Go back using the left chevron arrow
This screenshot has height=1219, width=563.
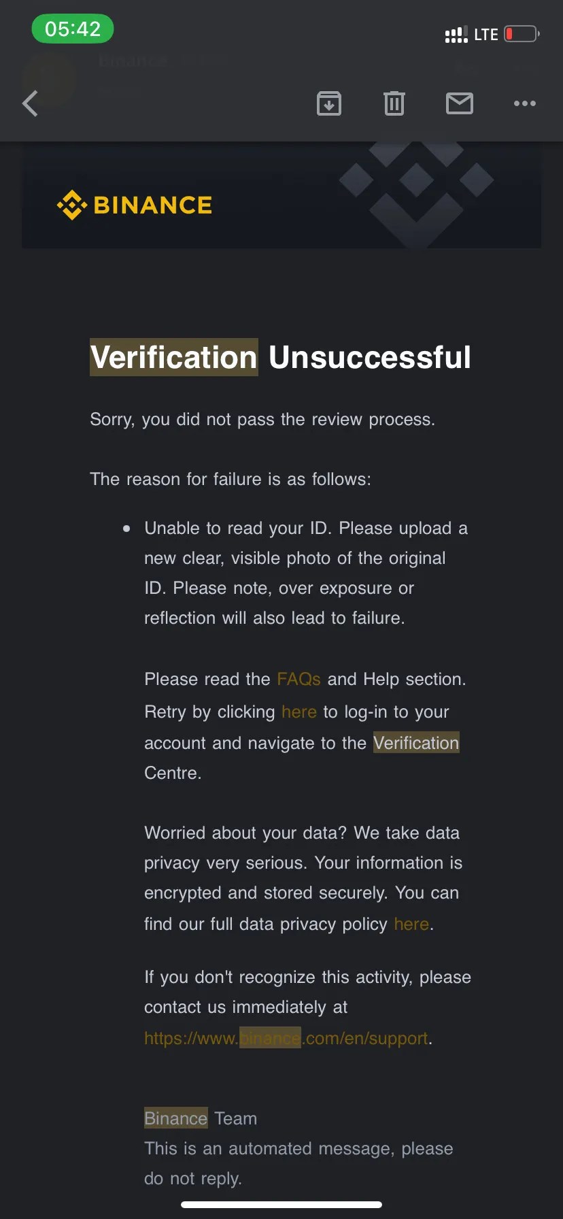(29, 103)
